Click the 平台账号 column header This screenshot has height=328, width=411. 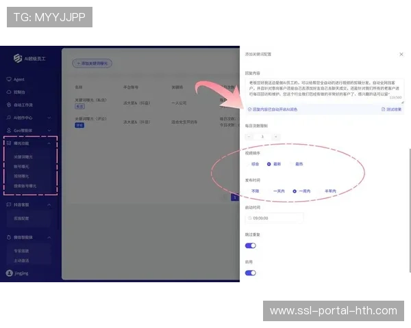(x=131, y=87)
